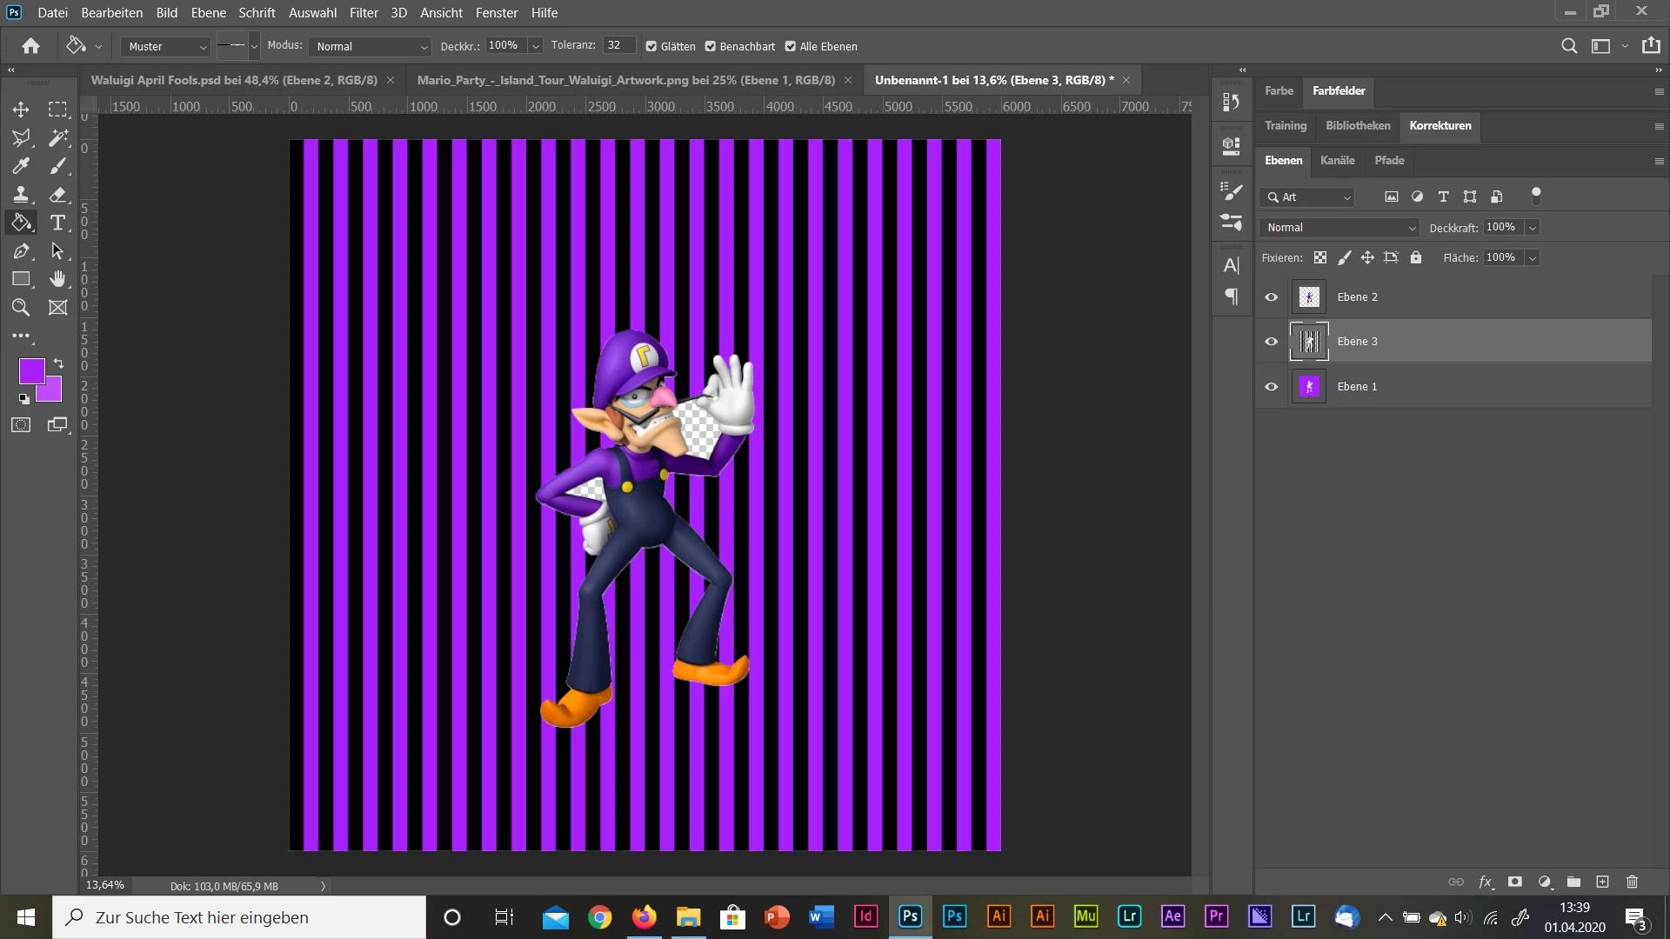The image size is (1670, 939).
Task: Select the Move tool
Action: (21, 110)
